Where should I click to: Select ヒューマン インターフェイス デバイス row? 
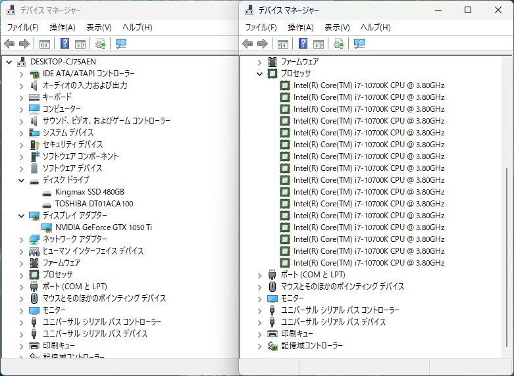[x=93, y=251]
